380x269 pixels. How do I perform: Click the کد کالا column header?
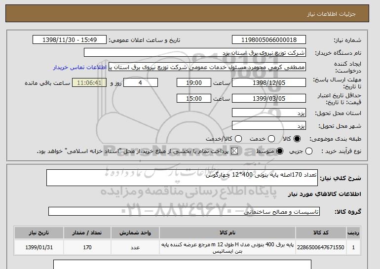(x=321, y=232)
